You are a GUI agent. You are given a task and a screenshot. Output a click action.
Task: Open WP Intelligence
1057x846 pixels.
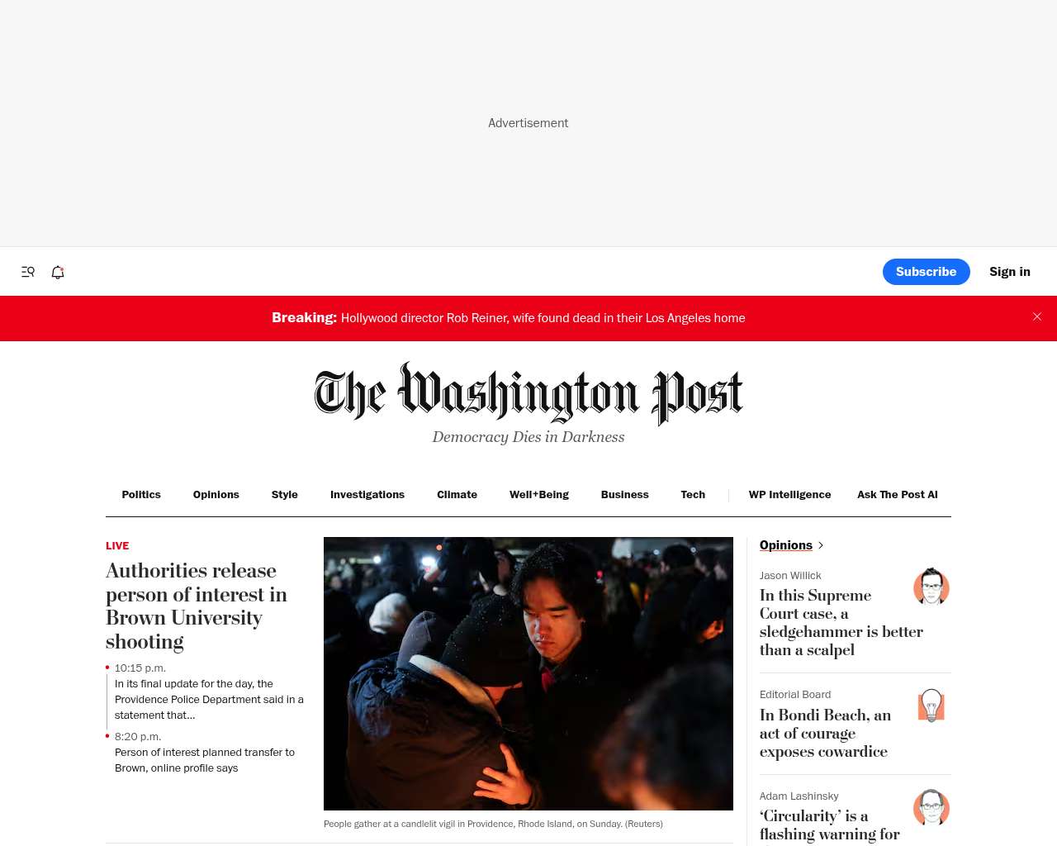pos(789,495)
